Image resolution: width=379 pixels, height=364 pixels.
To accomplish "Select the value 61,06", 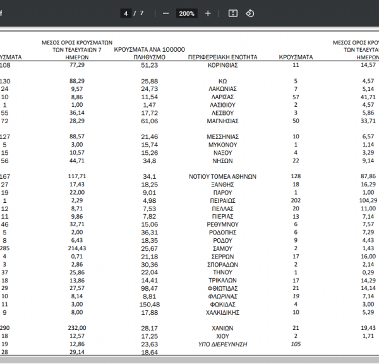I will (x=149, y=121).
